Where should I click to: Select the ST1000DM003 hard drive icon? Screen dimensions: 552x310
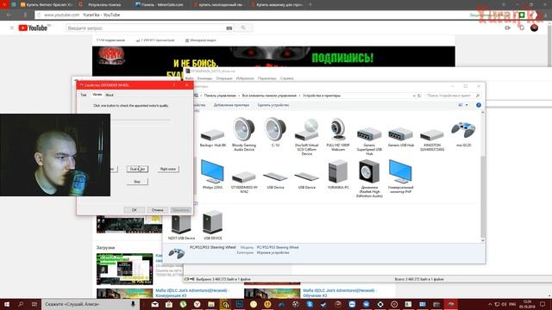(x=243, y=177)
